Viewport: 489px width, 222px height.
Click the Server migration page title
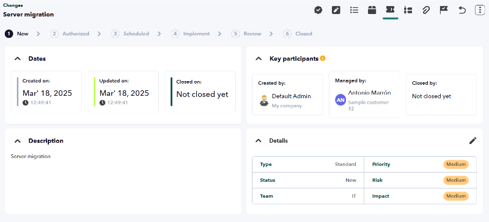(28, 14)
